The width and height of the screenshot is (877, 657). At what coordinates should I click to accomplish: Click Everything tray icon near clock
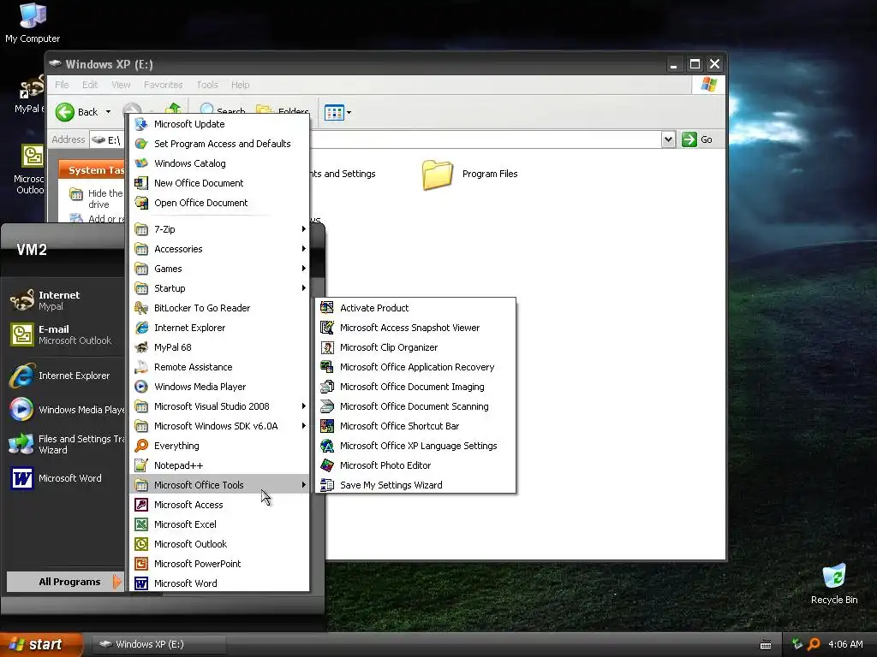814,644
